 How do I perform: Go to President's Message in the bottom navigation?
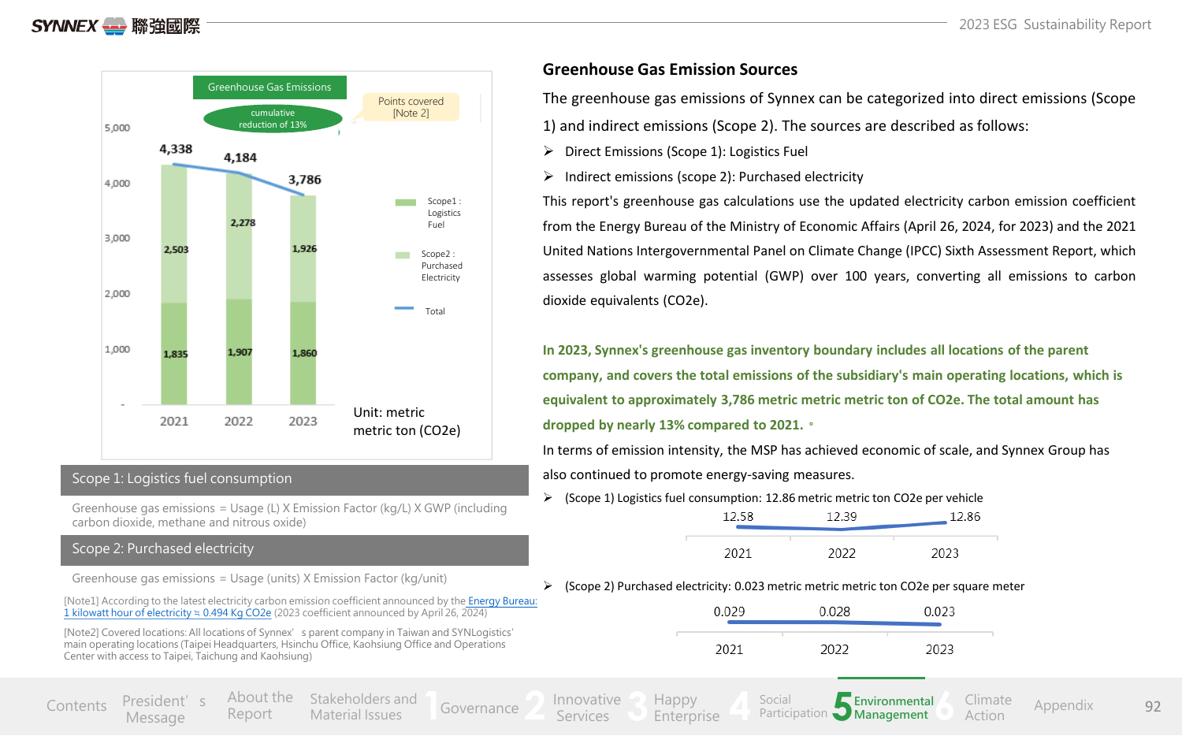coord(164,709)
